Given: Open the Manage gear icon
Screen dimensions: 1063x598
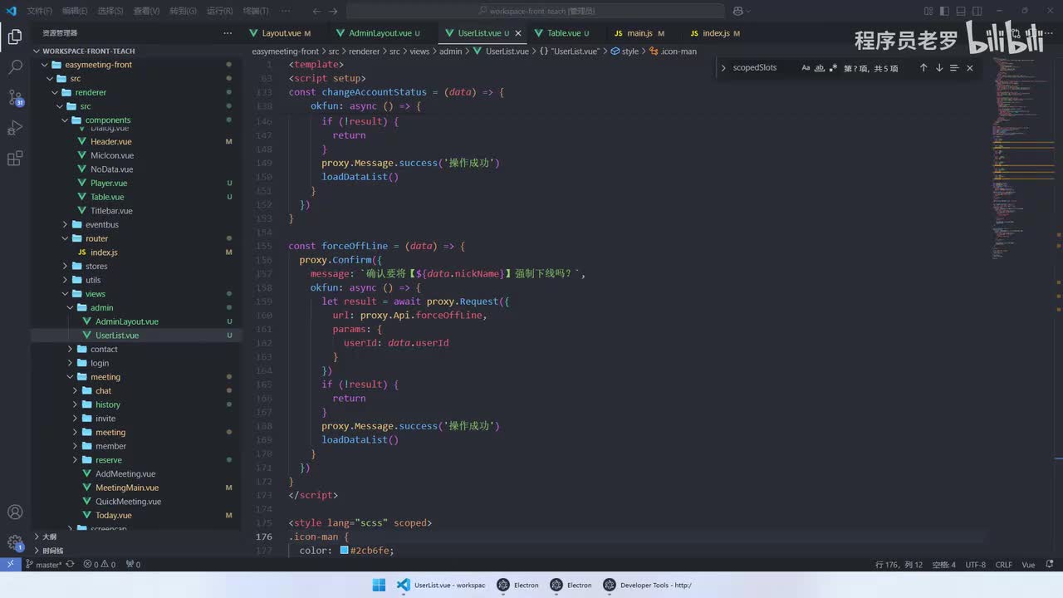Looking at the screenshot, I should (15, 543).
